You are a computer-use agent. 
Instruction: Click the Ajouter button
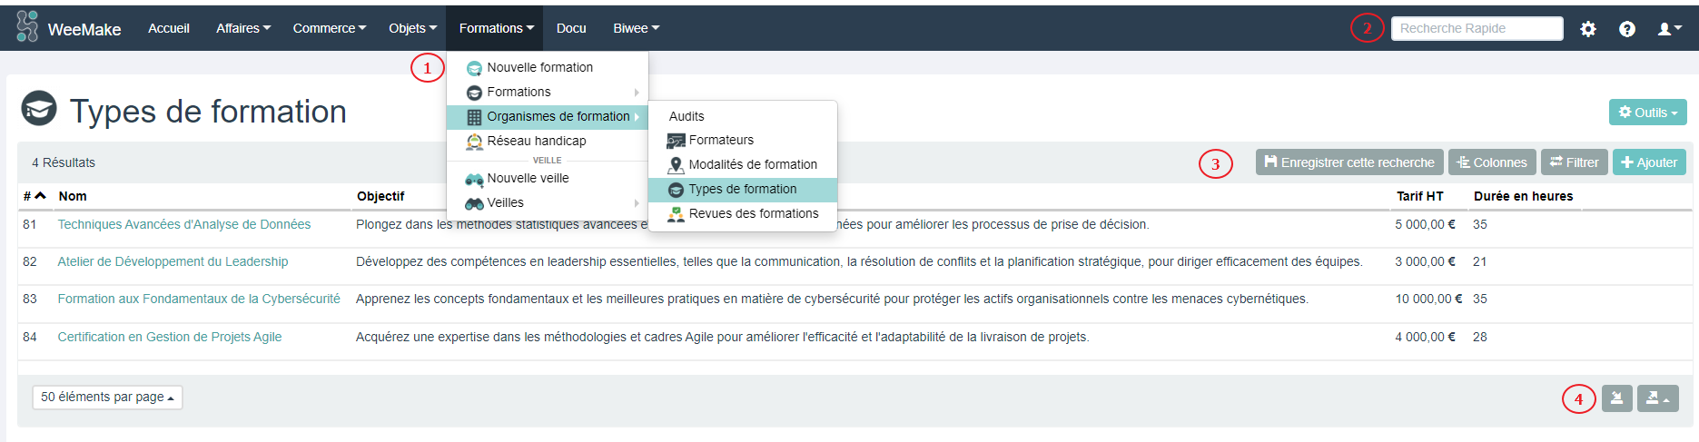pyautogui.click(x=1649, y=162)
